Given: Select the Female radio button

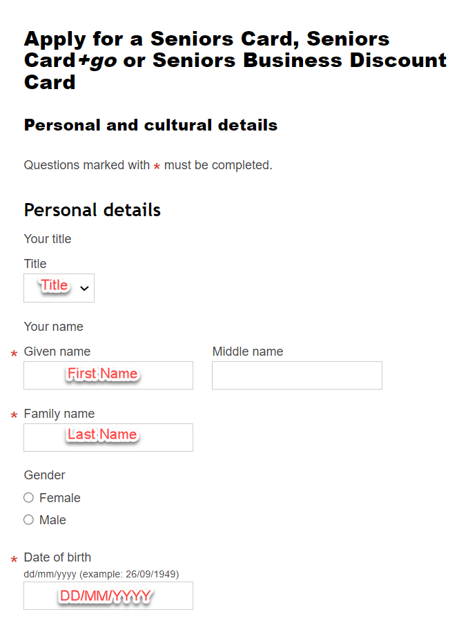Looking at the screenshot, I should 28,497.
